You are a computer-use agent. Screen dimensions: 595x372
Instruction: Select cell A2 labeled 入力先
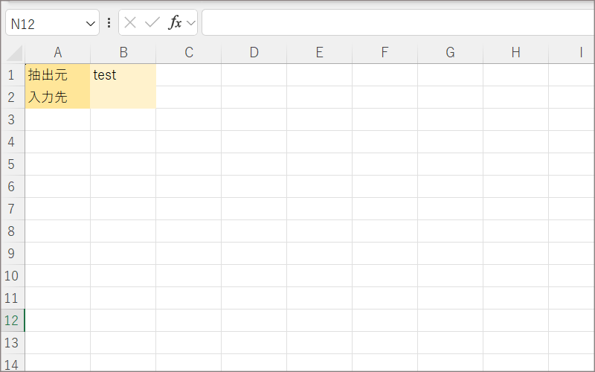point(57,97)
